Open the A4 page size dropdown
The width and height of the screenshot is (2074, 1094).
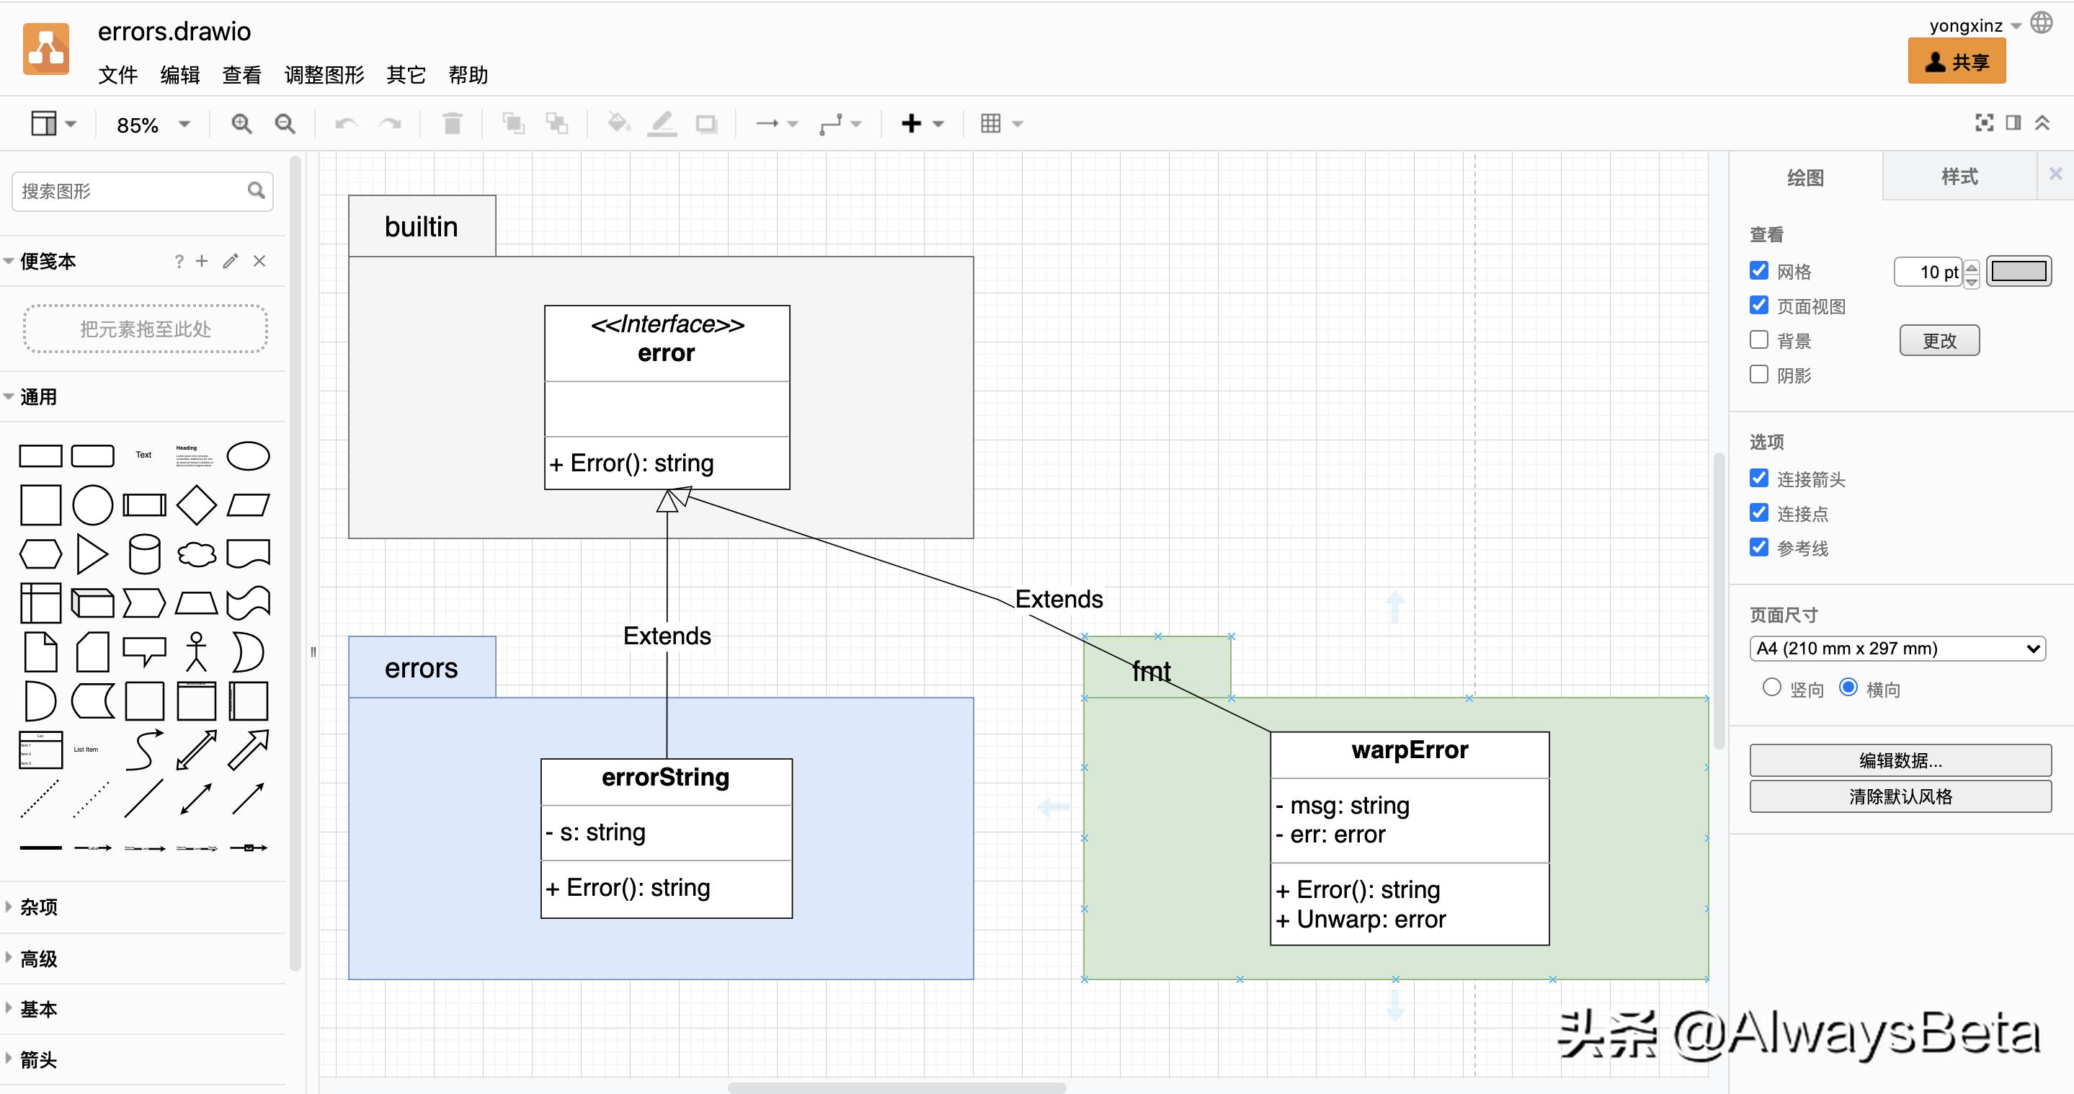coord(1897,649)
